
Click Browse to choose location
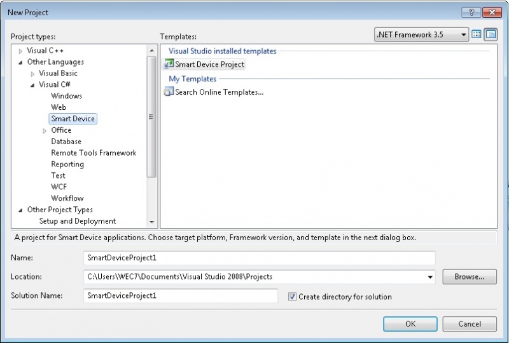pos(470,276)
